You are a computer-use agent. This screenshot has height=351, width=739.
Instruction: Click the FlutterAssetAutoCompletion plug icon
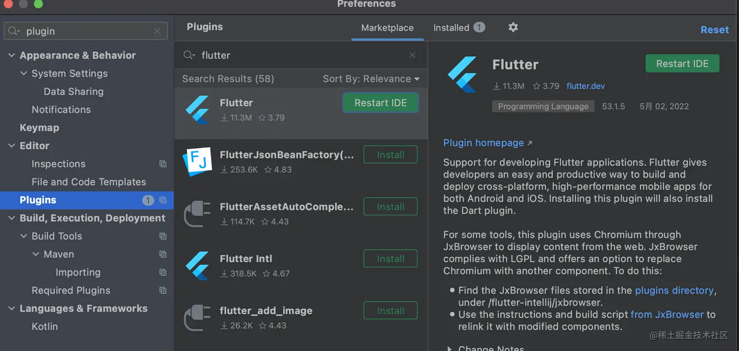197,214
